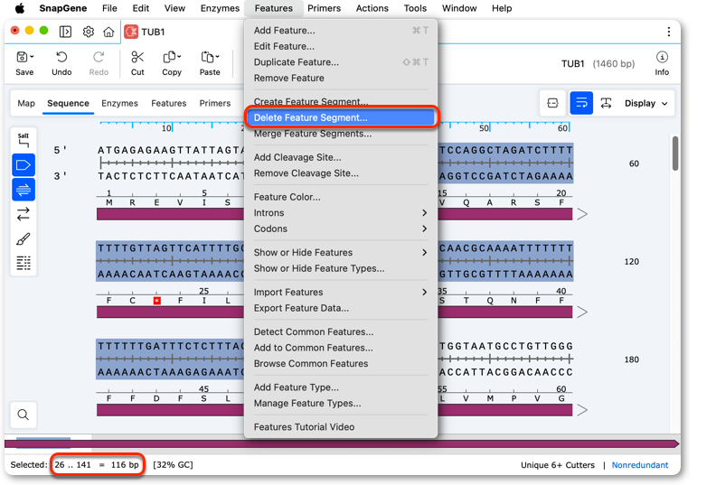
Task: Toggle feature display button in side toolbar
Action: click(x=24, y=165)
